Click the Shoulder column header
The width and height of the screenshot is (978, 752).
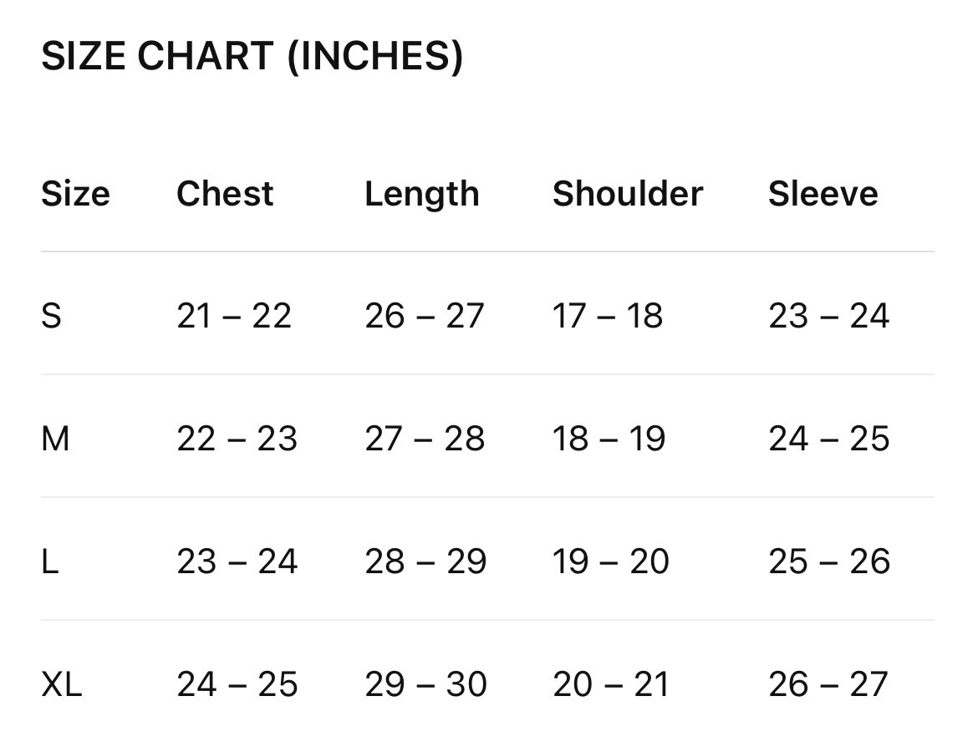coord(628,193)
